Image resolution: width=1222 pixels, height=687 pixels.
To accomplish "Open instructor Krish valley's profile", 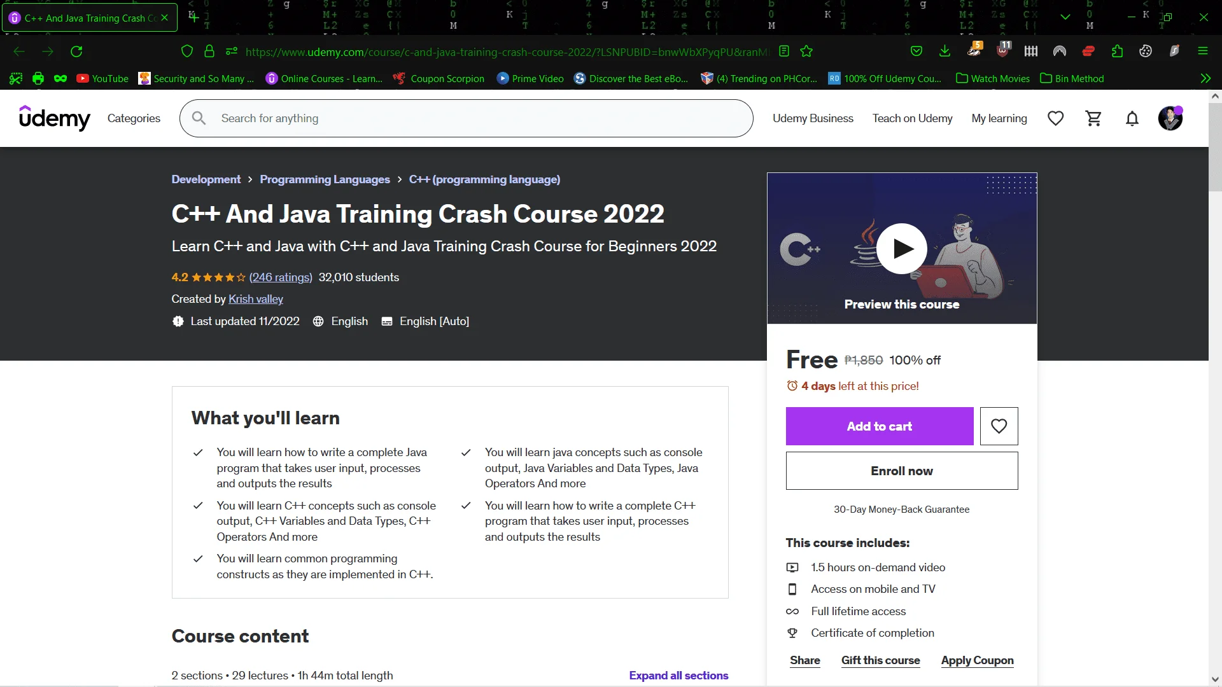I will click(256, 299).
